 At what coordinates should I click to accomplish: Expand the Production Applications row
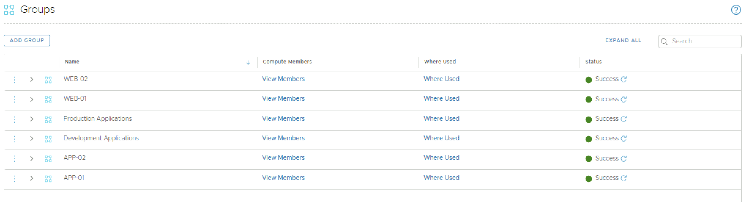[32, 119]
